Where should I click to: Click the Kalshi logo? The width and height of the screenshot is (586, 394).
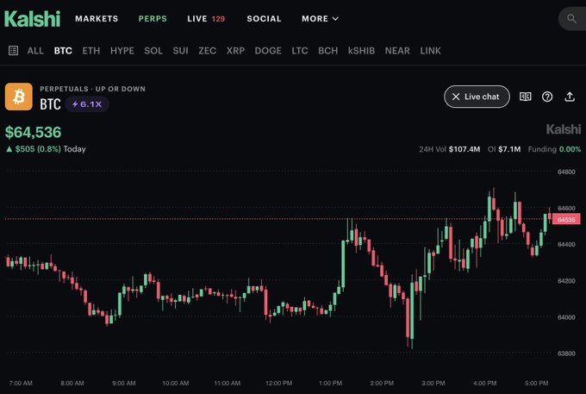(x=32, y=19)
